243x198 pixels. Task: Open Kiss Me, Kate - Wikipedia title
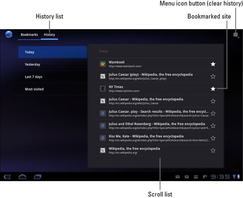click(x=146, y=137)
